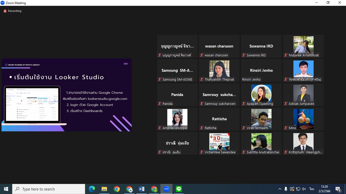Image resolution: width=346 pixels, height=194 pixels.
Task: Click large 'ปราณี อุ่มเอิบ' name text
Action: pyautogui.click(x=177, y=143)
